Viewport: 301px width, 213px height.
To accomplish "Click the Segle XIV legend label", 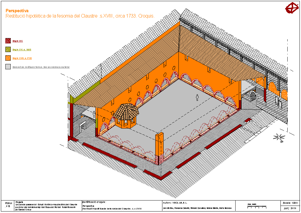I will [x=18, y=41].
